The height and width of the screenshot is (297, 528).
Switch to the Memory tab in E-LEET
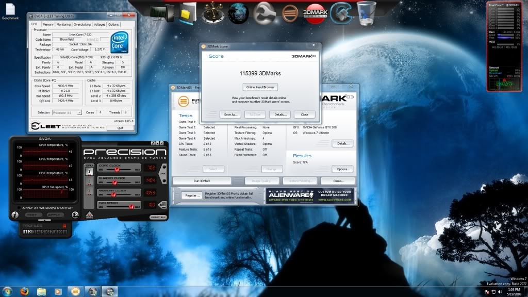48,25
